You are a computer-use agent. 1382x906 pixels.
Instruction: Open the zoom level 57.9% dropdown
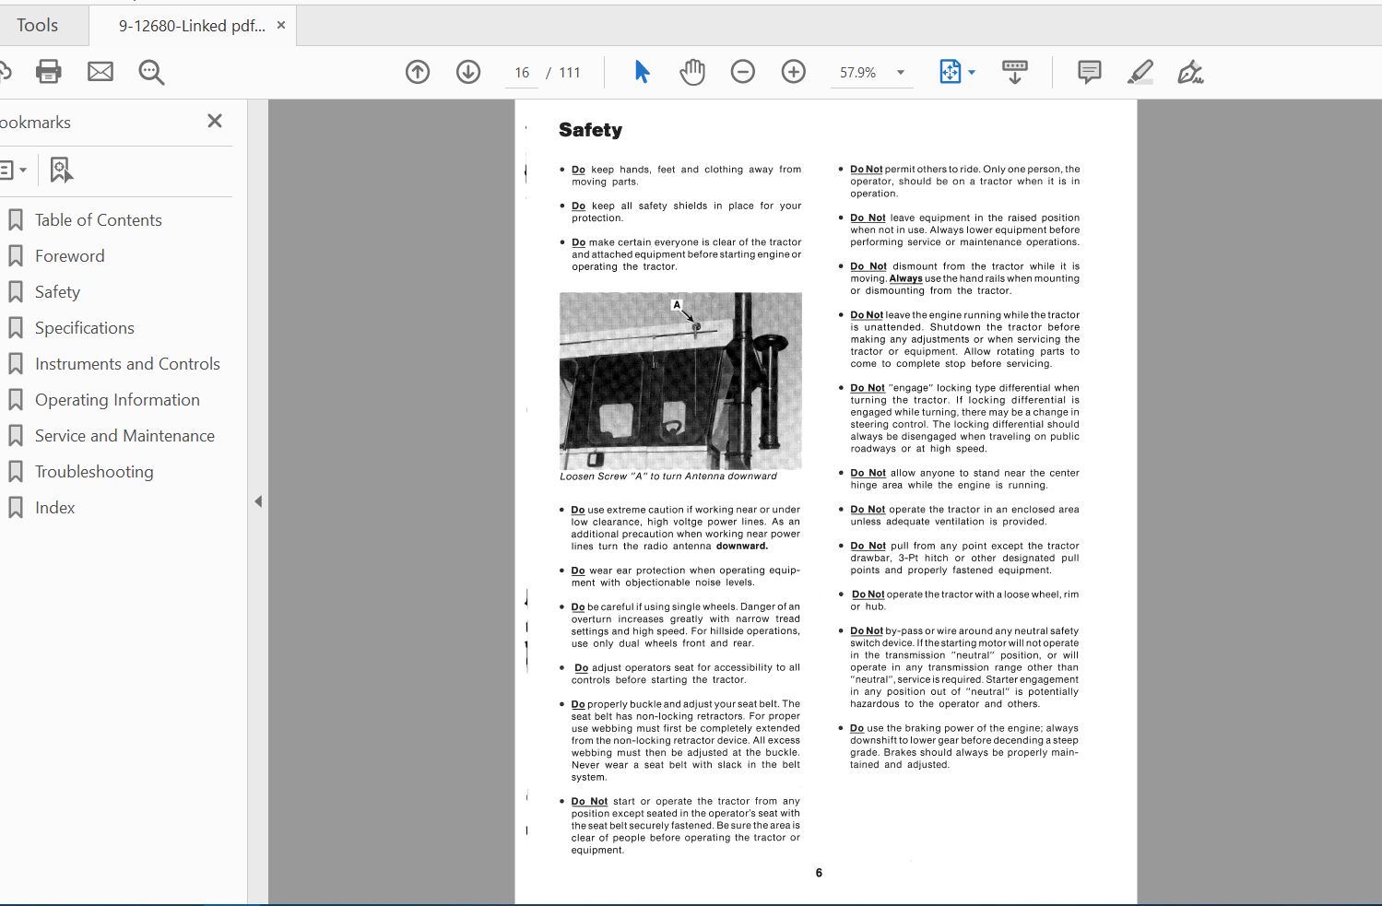(901, 73)
